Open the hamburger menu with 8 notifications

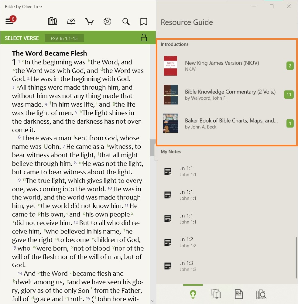[11, 20]
